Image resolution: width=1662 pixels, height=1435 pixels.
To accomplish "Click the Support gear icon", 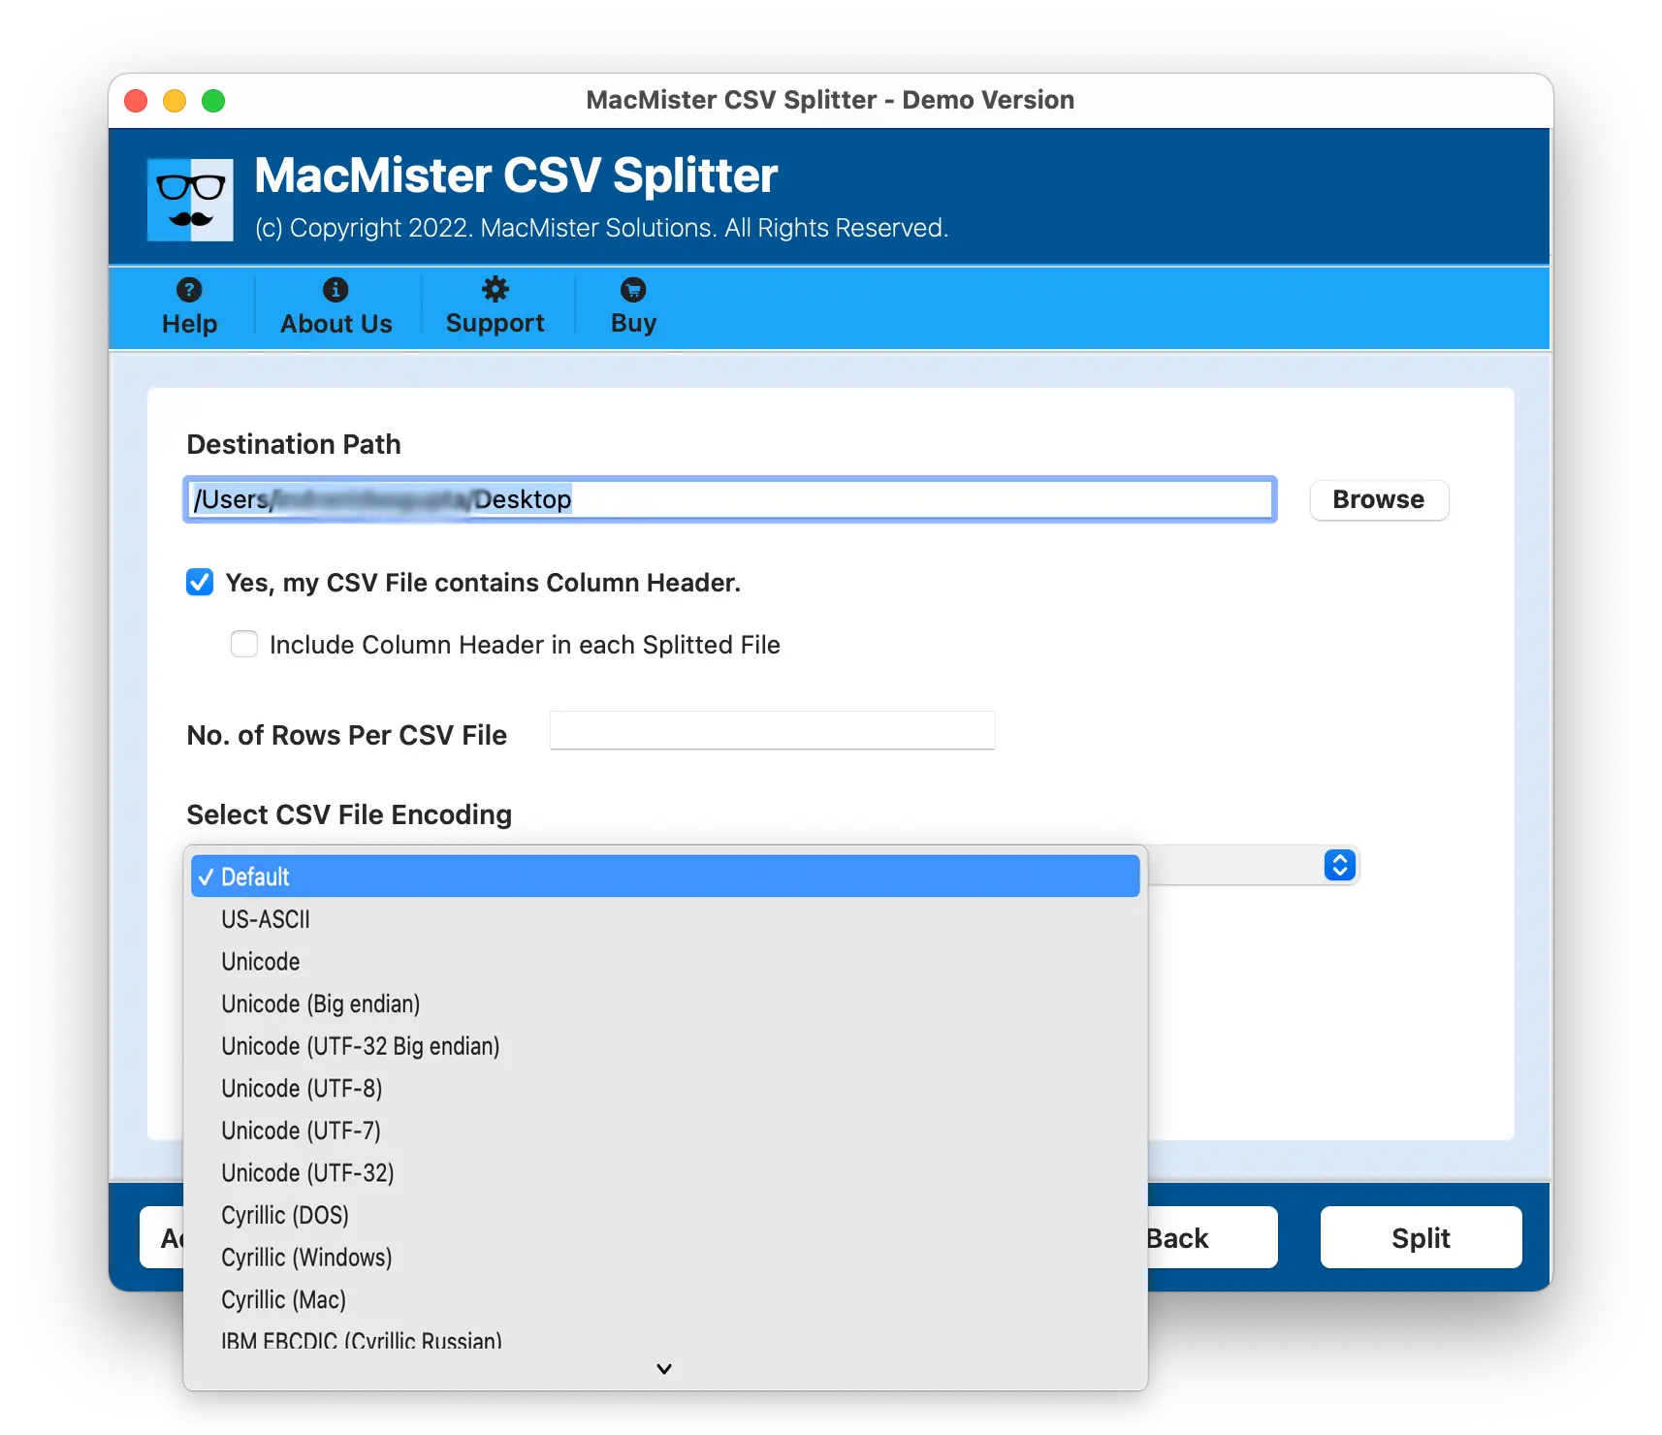I will tap(495, 289).
